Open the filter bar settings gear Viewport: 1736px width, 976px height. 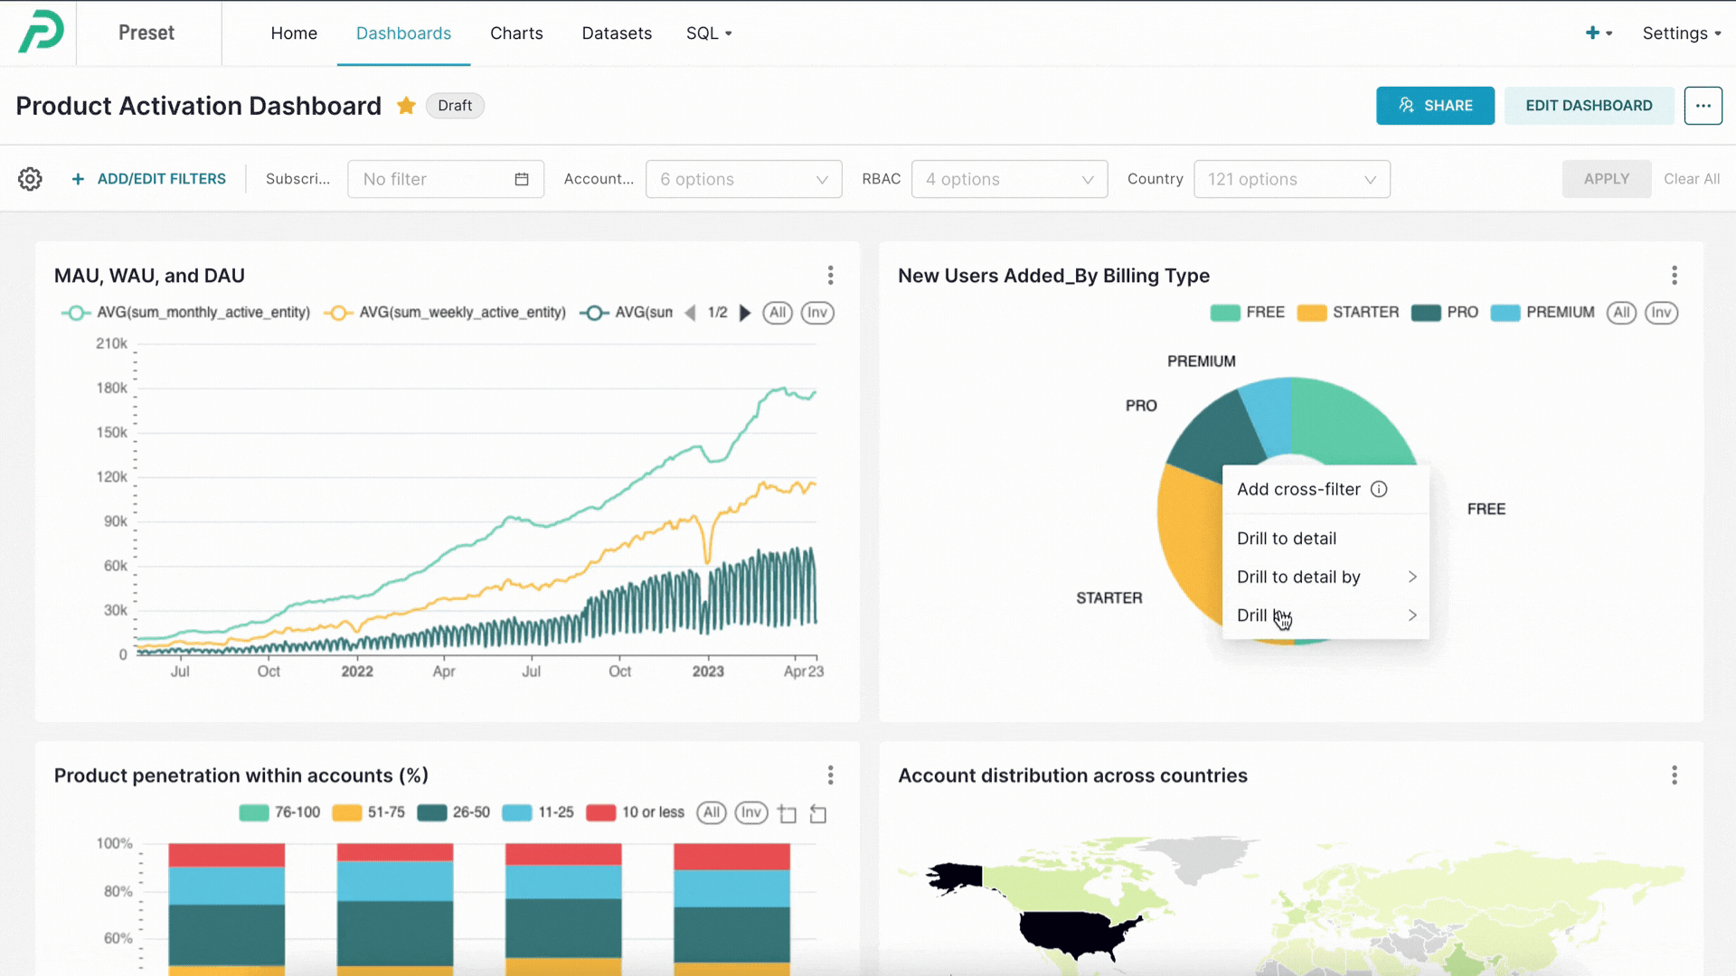point(30,179)
